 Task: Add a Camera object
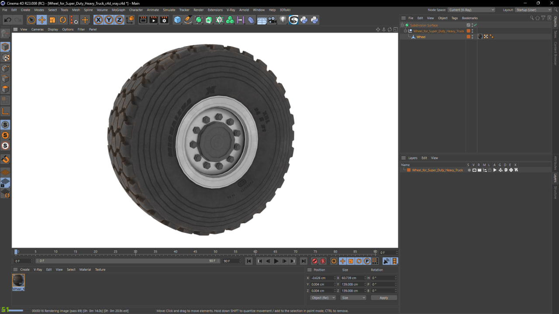(272, 20)
